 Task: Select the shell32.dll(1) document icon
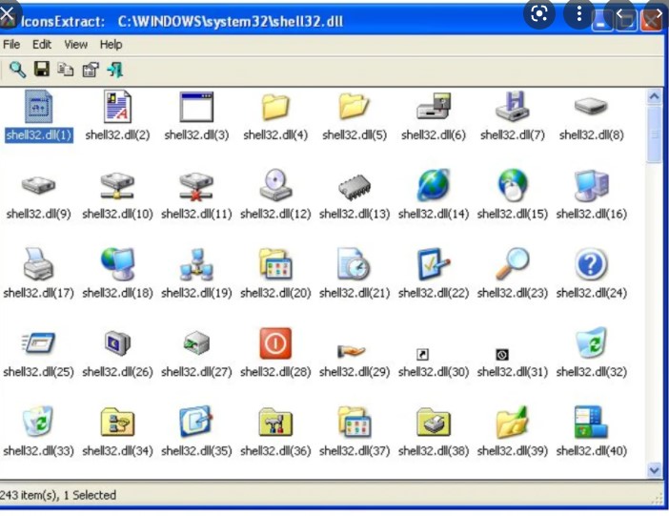click(39, 107)
